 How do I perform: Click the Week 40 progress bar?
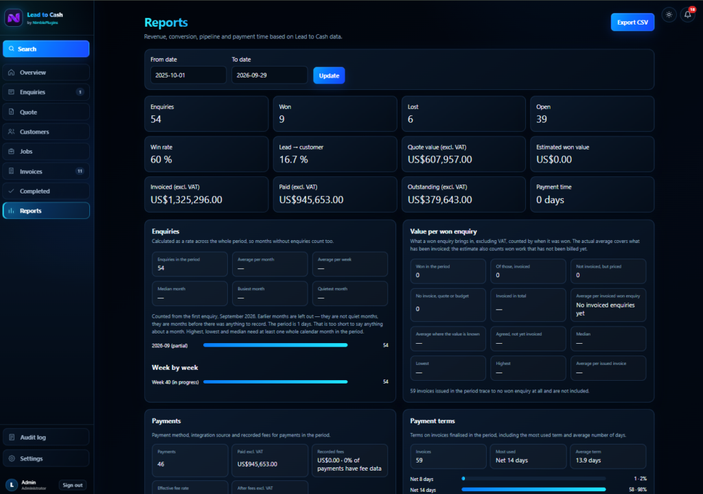click(x=275, y=382)
